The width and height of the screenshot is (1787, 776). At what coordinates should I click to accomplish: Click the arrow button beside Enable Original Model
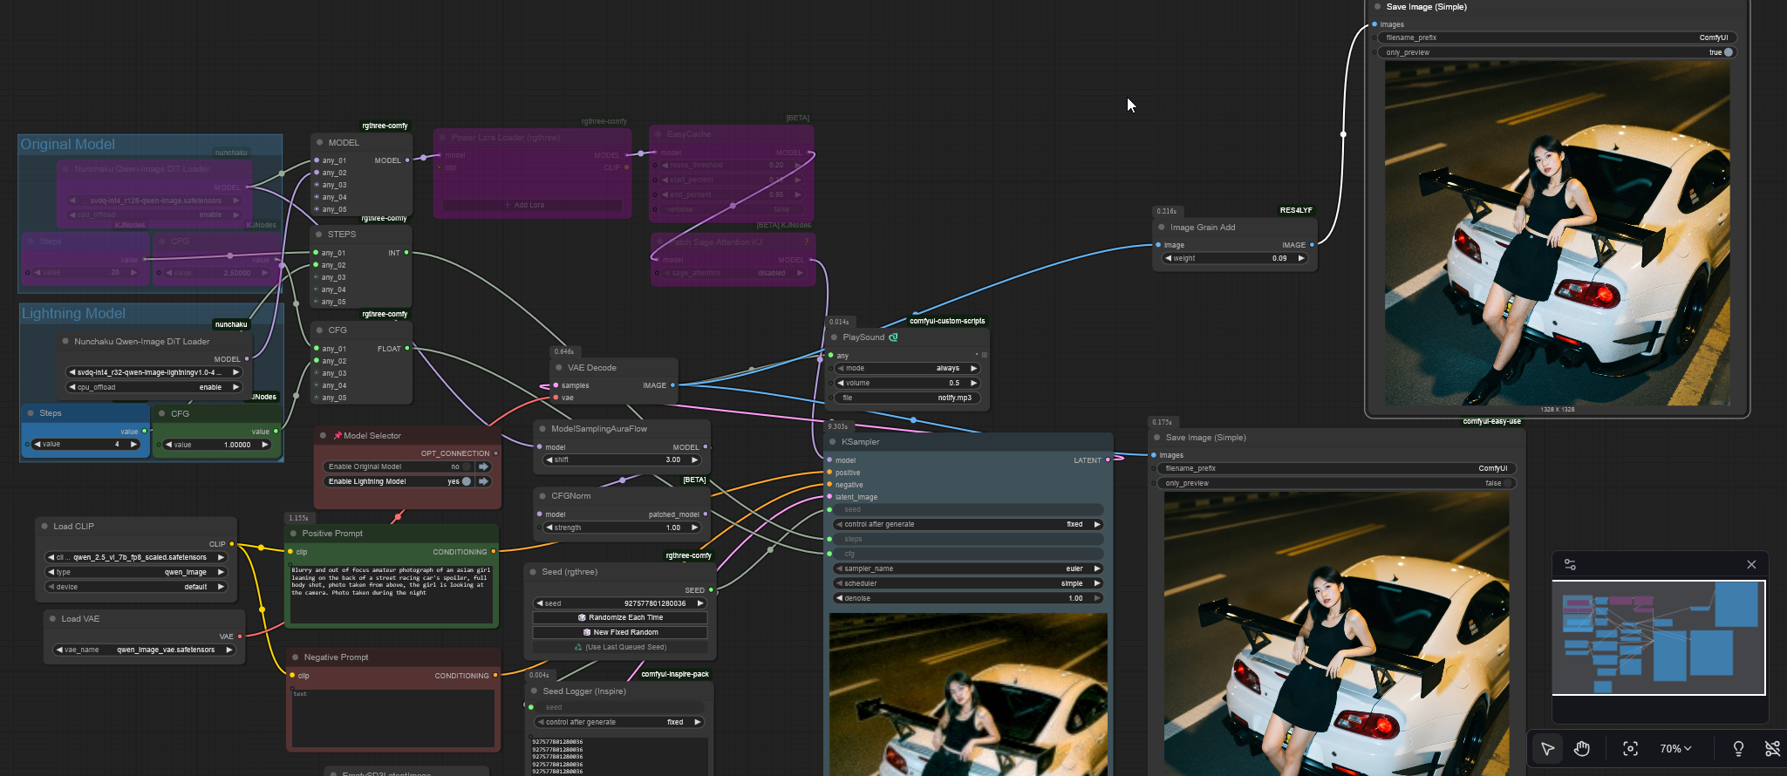click(x=483, y=466)
